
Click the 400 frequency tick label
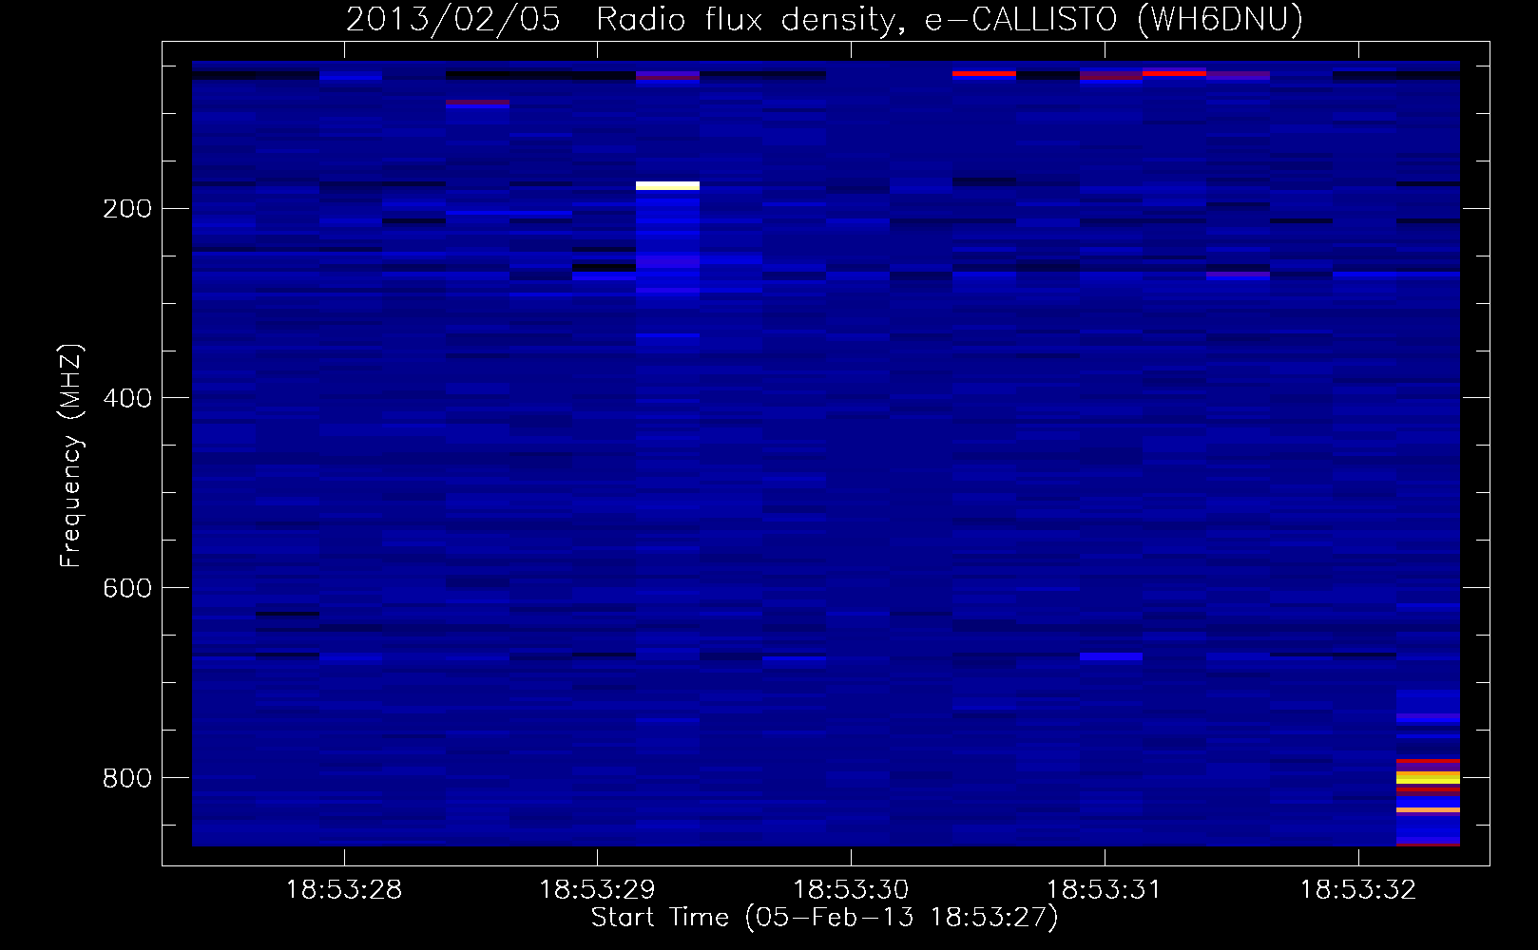click(127, 398)
